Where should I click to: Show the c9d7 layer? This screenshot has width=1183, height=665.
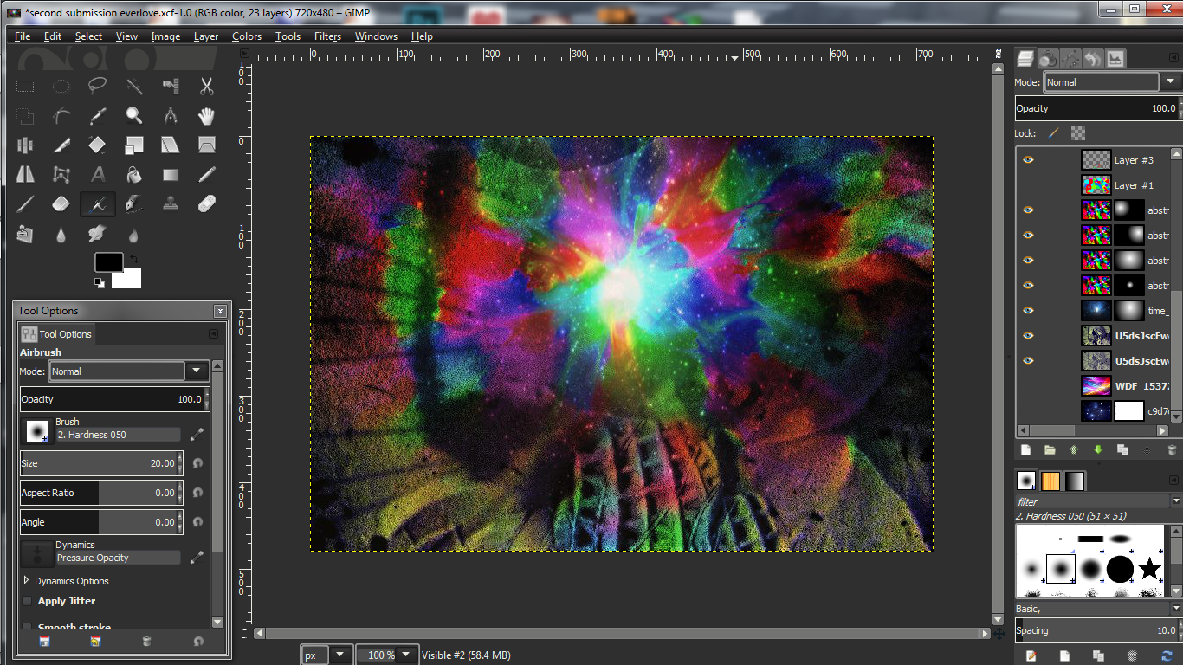click(1028, 410)
